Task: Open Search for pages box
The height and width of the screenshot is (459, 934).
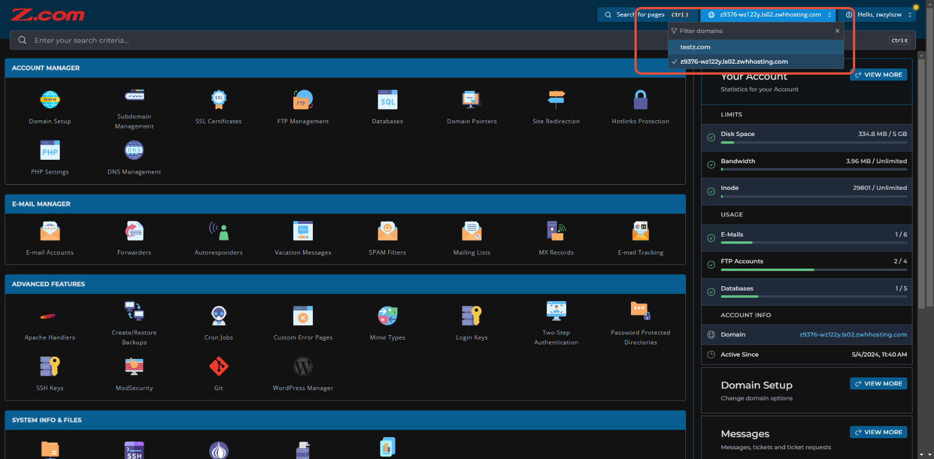Action: click(x=648, y=14)
